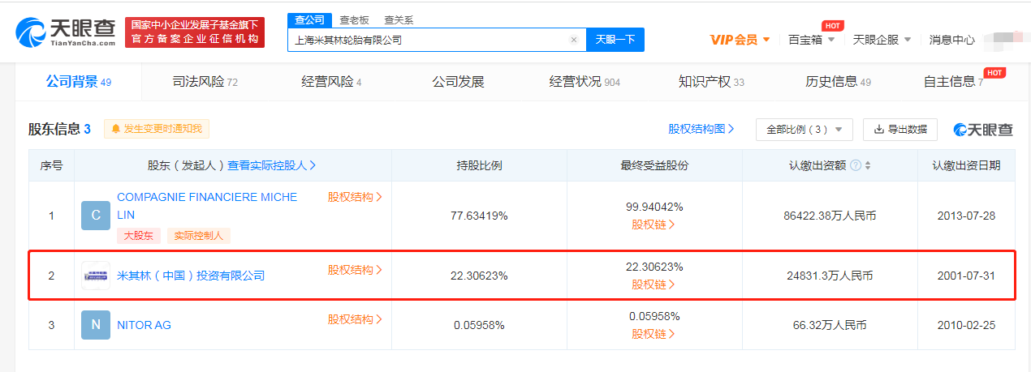The height and width of the screenshot is (372, 1031).
Task: Click the 66.32万人民币 amount cell
Action: coord(830,325)
